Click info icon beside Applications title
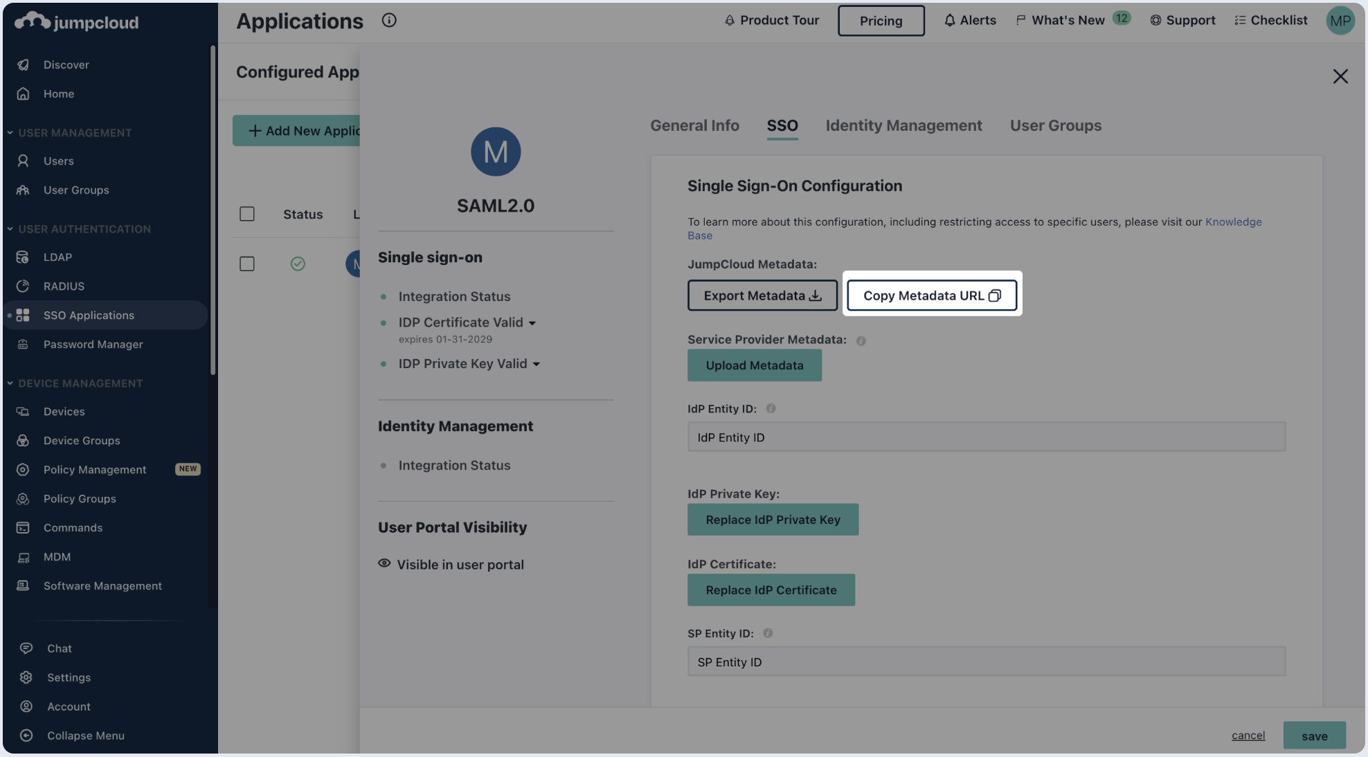 (389, 20)
